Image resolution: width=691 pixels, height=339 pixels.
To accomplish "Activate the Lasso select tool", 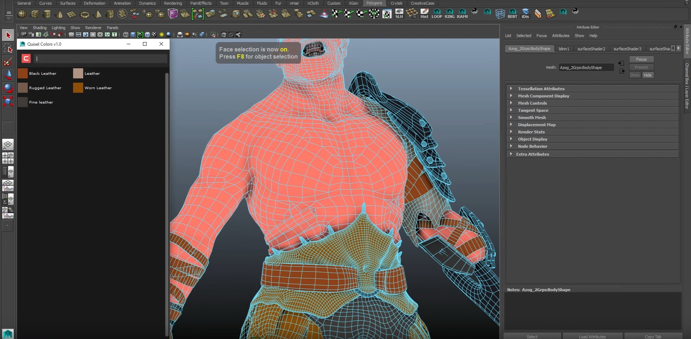I will (x=8, y=48).
